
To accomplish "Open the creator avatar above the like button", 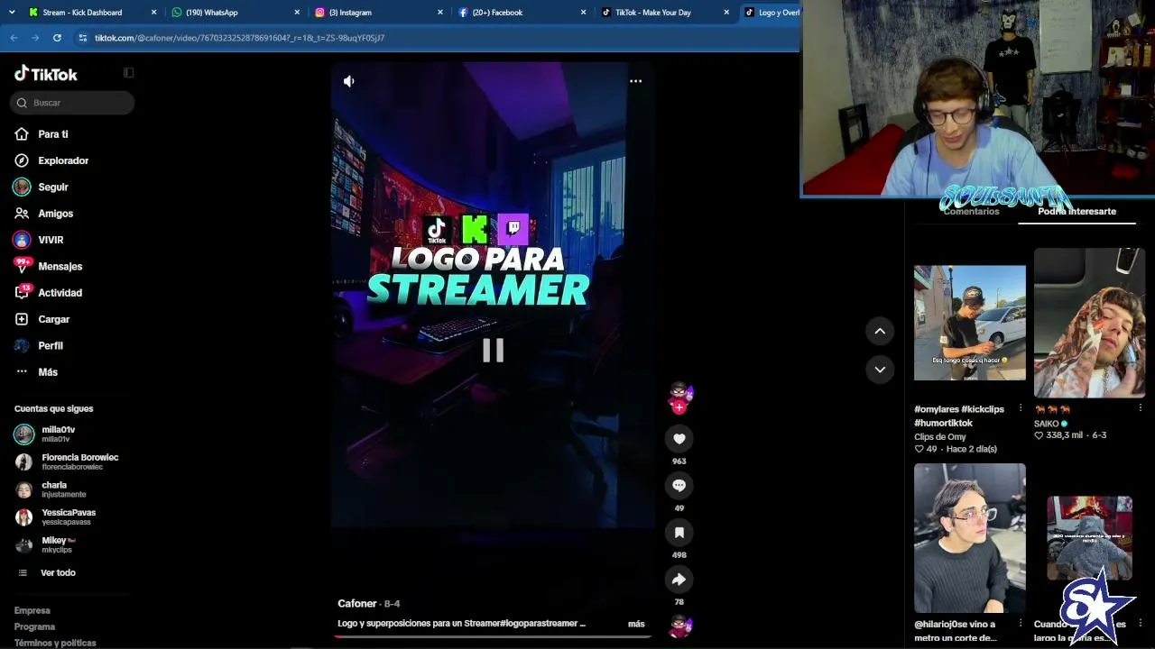I will tap(679, 393).
